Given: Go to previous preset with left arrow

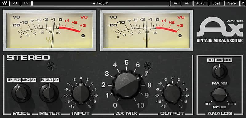Looking at the screenshot, I should [176, 3].
